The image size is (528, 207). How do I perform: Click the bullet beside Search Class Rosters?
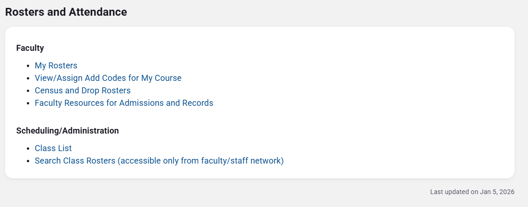click(28, 161)
